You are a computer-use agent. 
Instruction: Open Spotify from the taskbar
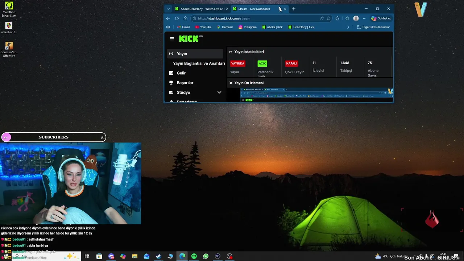coord(194,256)
